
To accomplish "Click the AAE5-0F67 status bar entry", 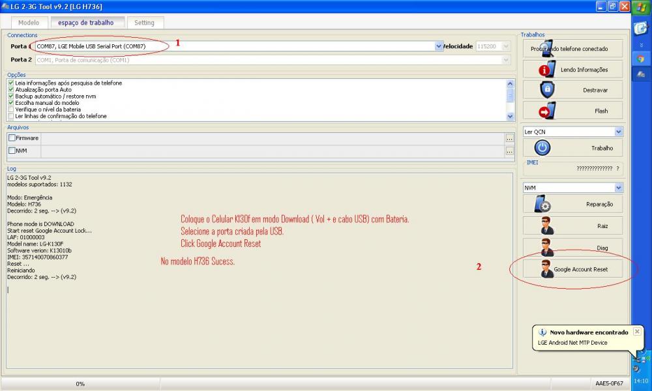I will (609, 384).
